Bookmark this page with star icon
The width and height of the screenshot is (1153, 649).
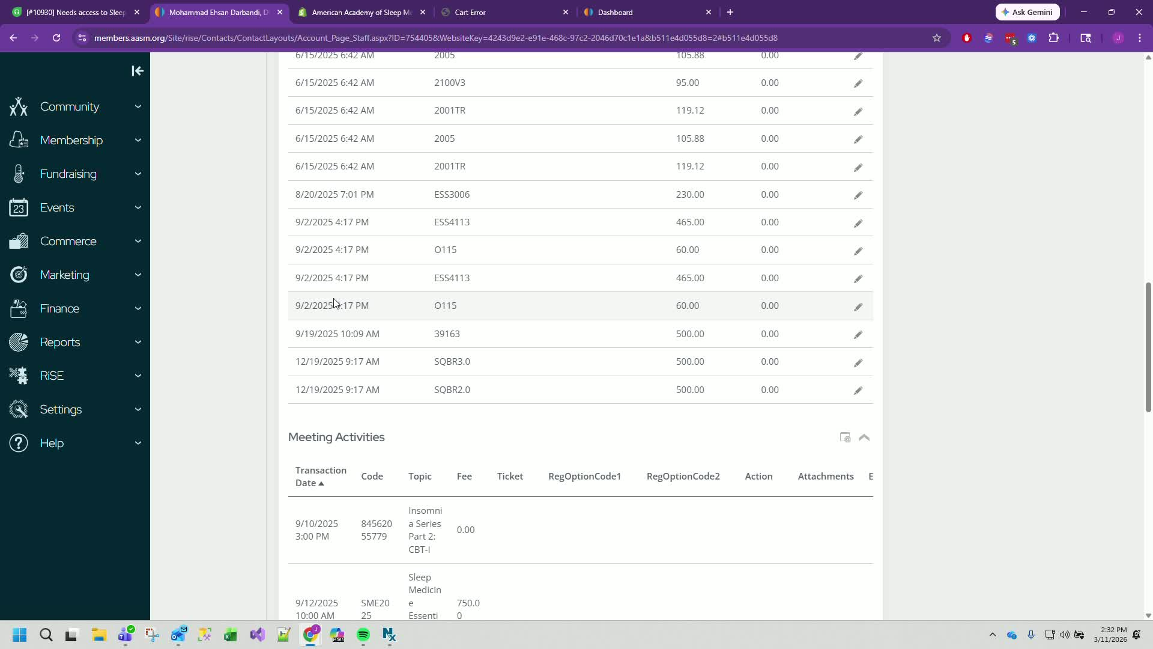[936, 38]
